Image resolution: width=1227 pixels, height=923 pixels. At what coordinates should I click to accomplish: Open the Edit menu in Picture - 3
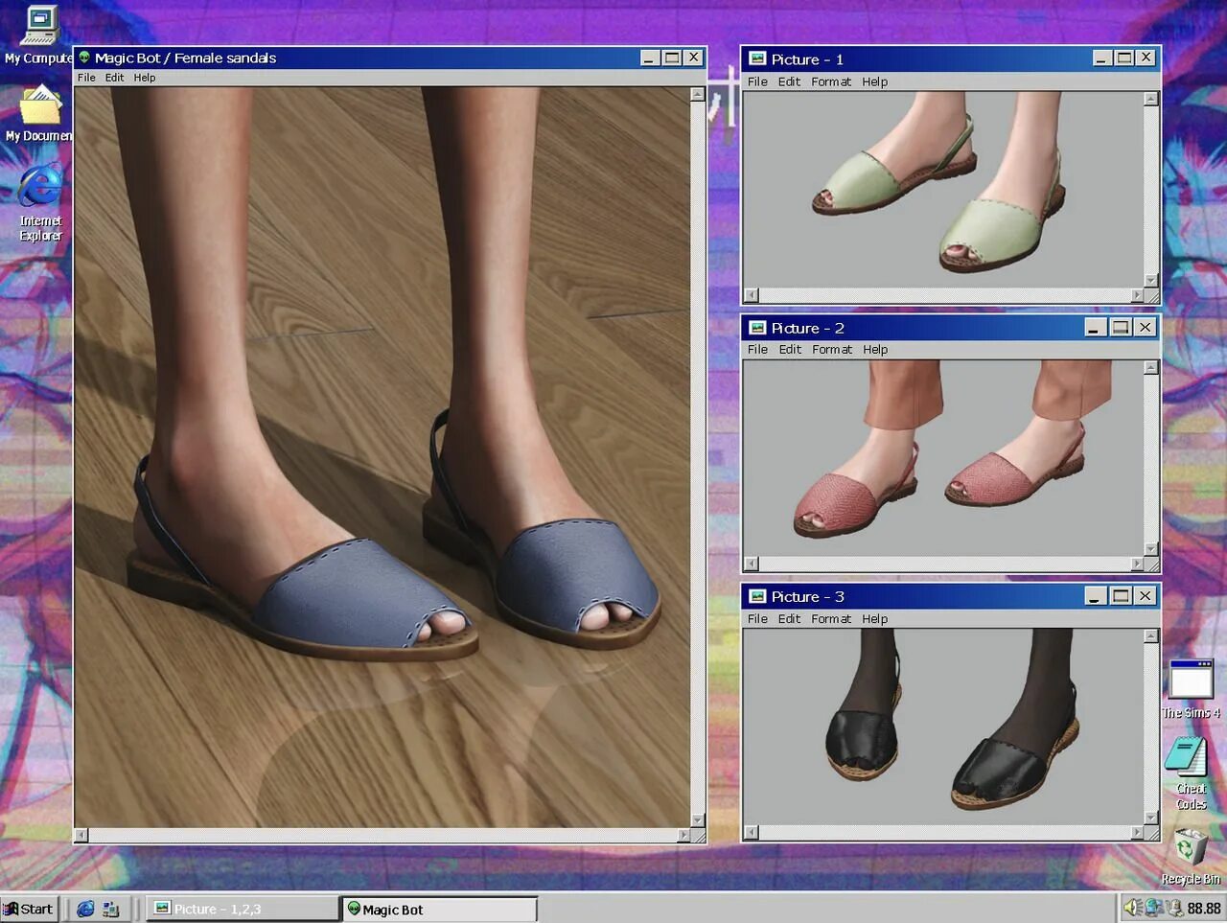click(789, 618)
